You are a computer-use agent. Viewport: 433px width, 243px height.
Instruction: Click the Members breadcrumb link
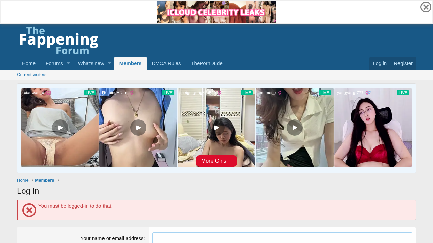click(x=45, y=180)
